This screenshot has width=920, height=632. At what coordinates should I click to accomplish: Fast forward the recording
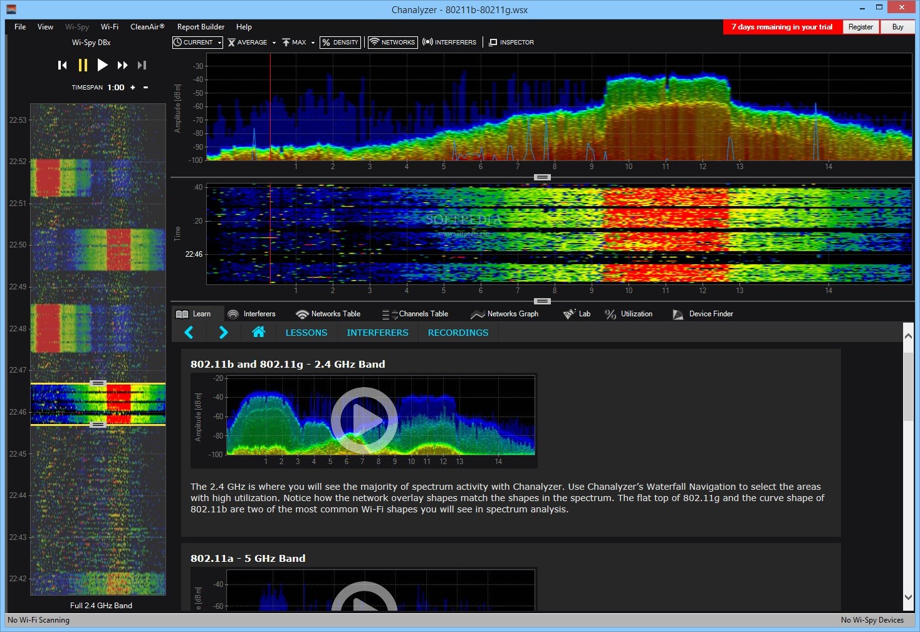122,65
